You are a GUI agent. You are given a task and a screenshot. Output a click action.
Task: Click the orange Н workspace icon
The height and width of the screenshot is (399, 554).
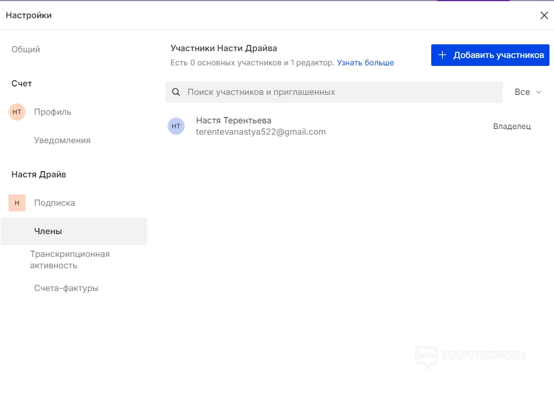click(17, 203)
